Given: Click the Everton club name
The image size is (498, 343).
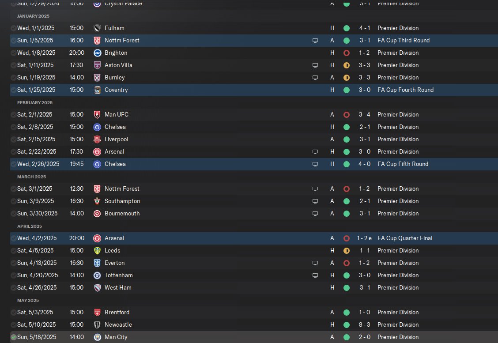Looking at the screenshot, I should point(115,263).
